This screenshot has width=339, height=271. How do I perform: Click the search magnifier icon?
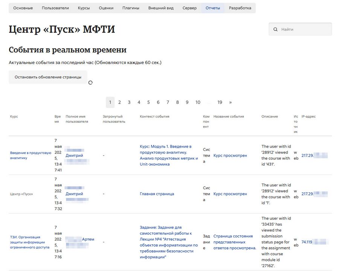[x=275, y=29]
